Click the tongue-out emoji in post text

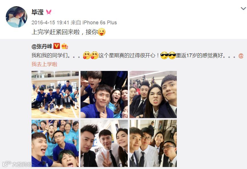(102, 32)
